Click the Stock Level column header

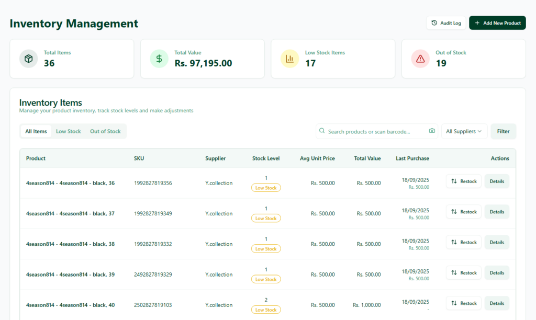pyautogui.click(x=266, y=158)
